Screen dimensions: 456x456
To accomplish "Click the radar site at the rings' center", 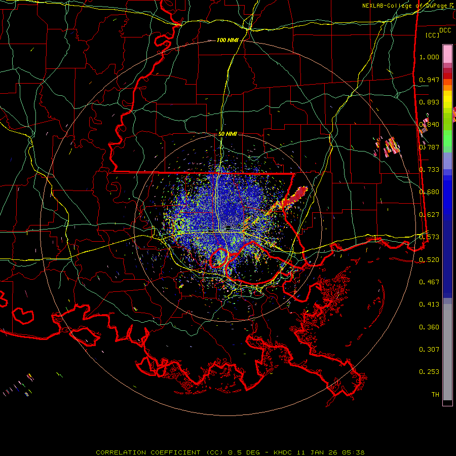I will pyautogui.click(x=228, y=227).
